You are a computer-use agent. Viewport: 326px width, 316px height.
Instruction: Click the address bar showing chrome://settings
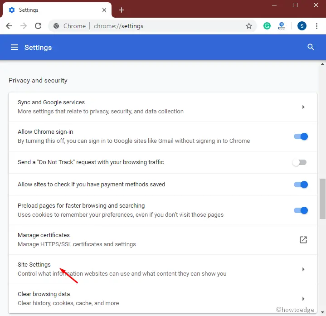[152, 26]
